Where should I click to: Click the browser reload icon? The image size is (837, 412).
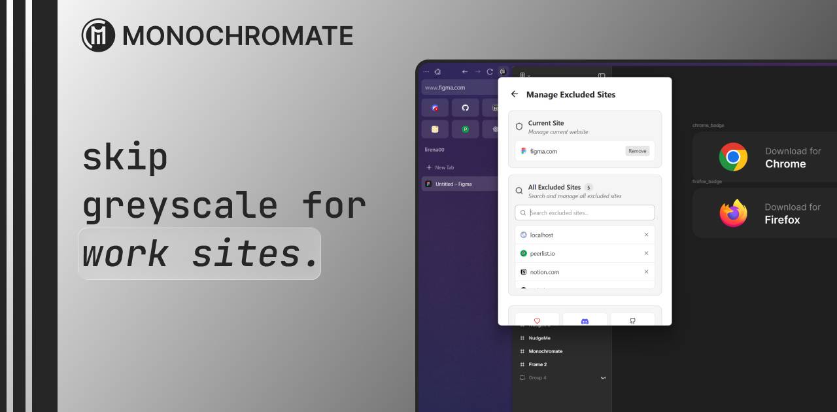pyautogui.click(x=490, y=71)
